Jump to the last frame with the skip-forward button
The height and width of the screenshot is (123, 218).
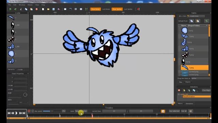(24, 113)
